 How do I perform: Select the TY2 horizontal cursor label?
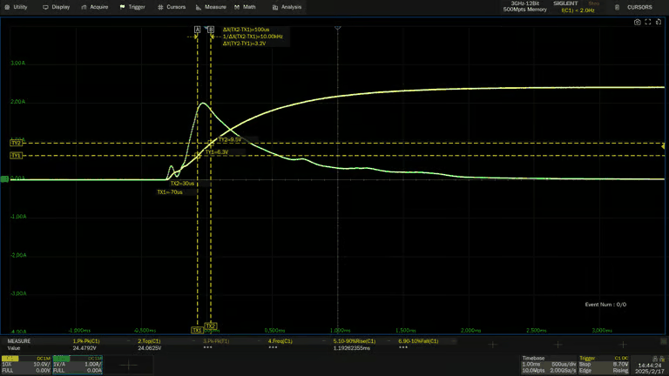click(17, 144)
